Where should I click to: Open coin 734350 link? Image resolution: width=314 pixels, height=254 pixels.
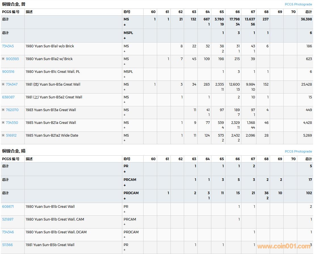12,123
